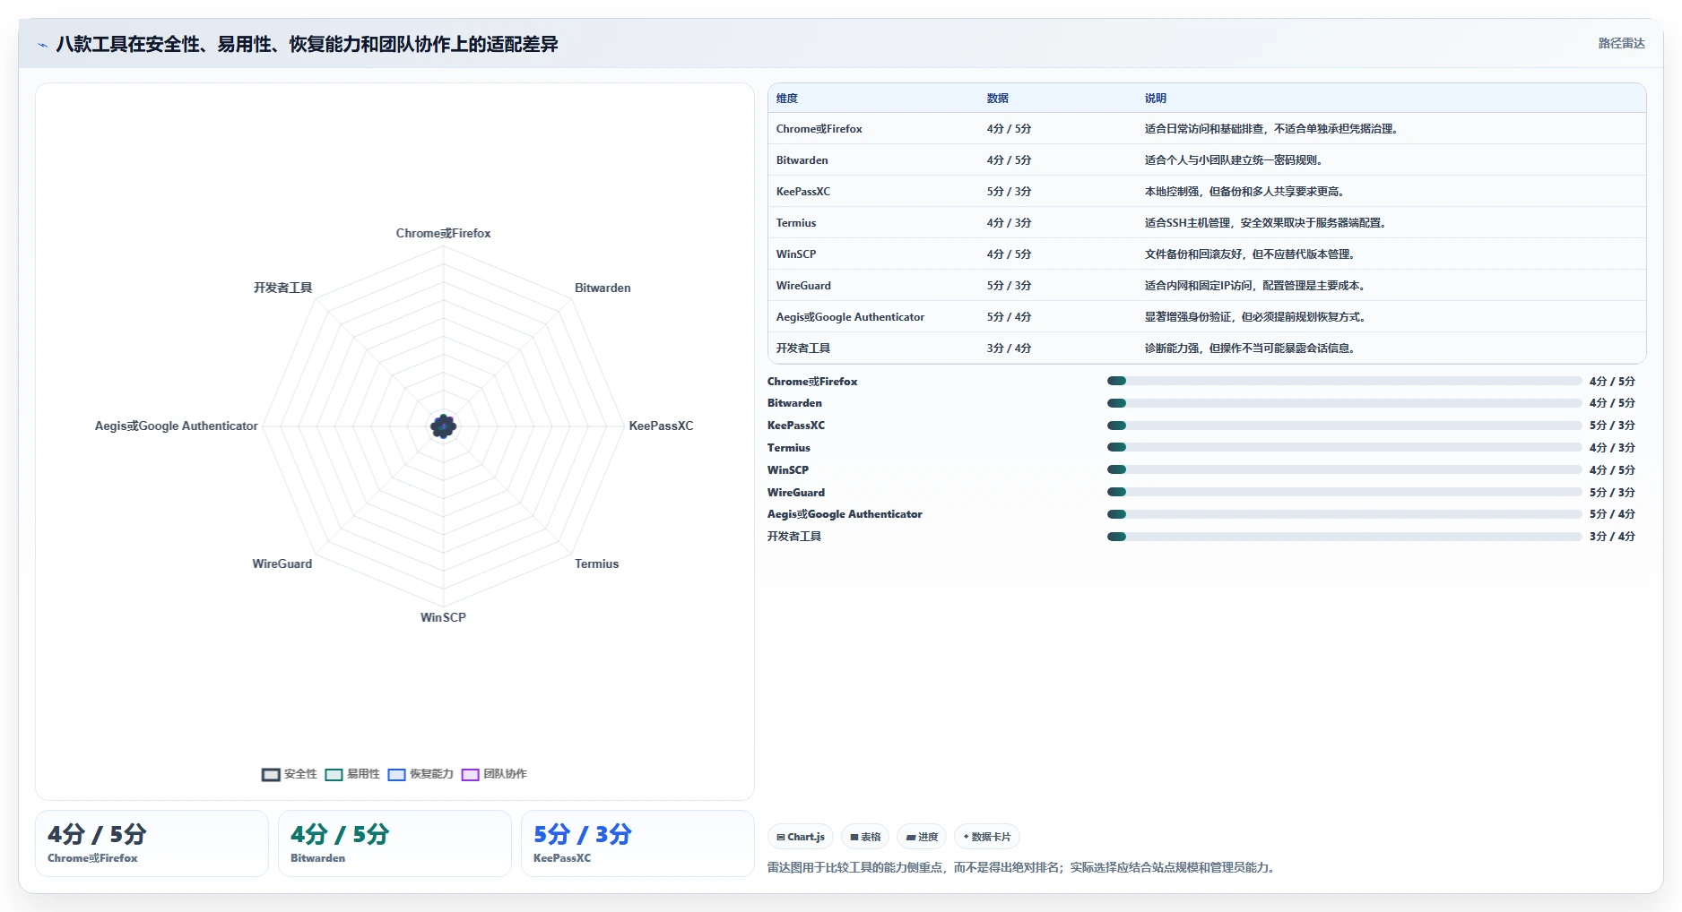Click the Bitwarden radar axis label

603,288
